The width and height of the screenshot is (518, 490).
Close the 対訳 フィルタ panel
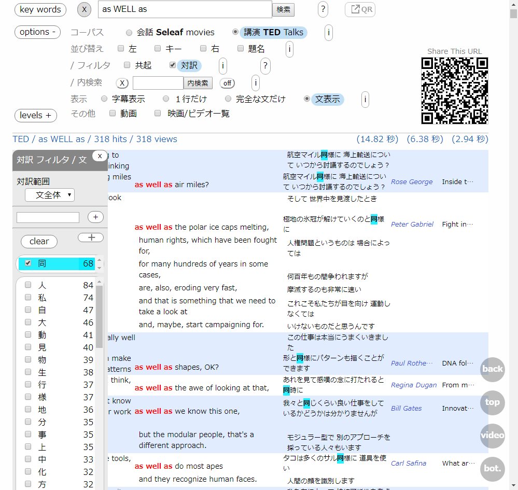click(x=100, y=156)
